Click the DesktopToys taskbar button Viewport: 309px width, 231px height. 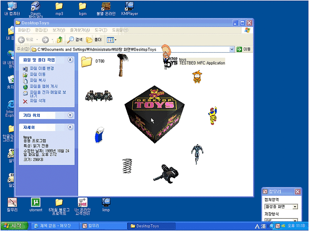tap(151, 226)
